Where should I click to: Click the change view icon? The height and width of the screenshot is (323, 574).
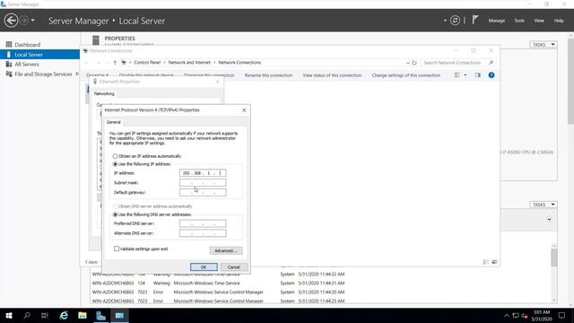coord(457,75)
